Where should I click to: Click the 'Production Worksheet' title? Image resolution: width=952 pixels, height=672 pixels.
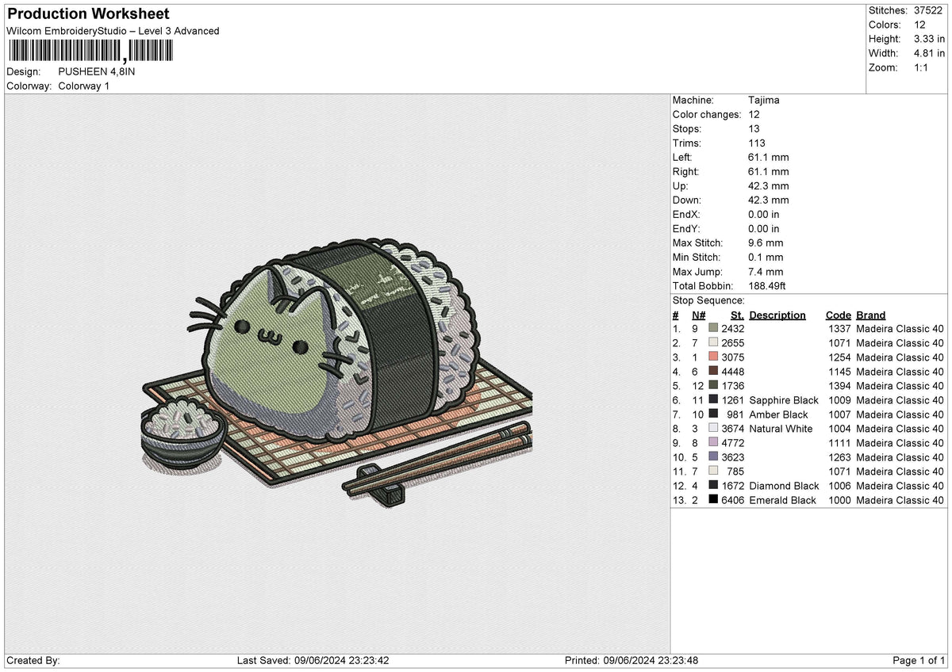pyautogui.click(x=88, y=14)
